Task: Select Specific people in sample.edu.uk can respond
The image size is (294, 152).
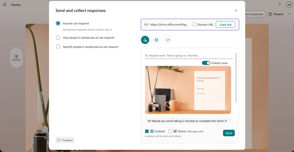Action: (x=58, y=47)
